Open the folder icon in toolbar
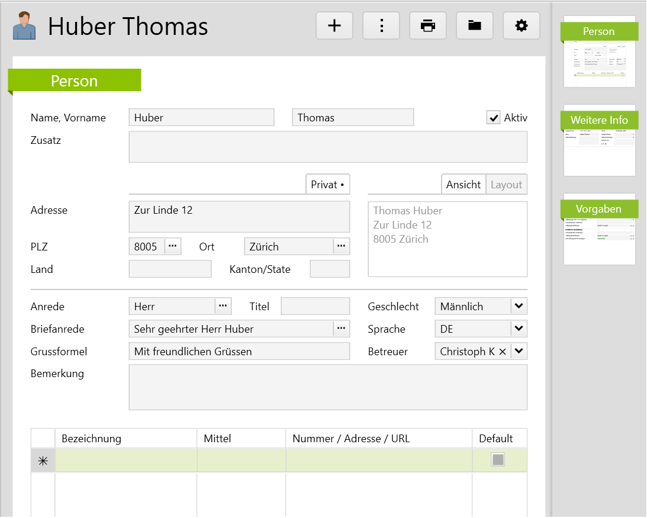Screen dimensions: 647x518 (x=474, y=25)
